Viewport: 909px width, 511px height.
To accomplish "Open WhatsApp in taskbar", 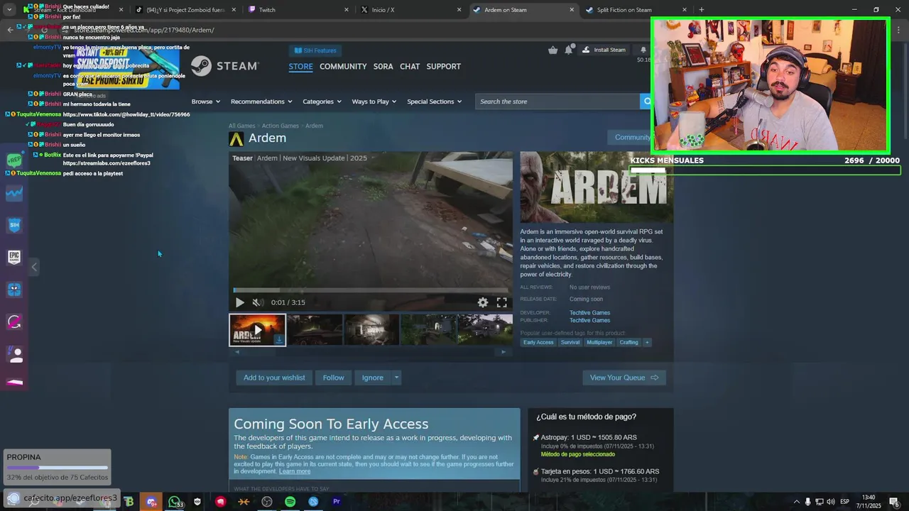I will (175, 502).
